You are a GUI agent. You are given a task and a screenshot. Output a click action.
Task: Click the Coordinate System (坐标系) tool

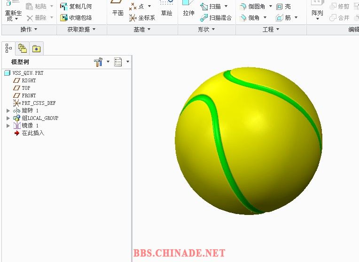click(x=142, y=18)
